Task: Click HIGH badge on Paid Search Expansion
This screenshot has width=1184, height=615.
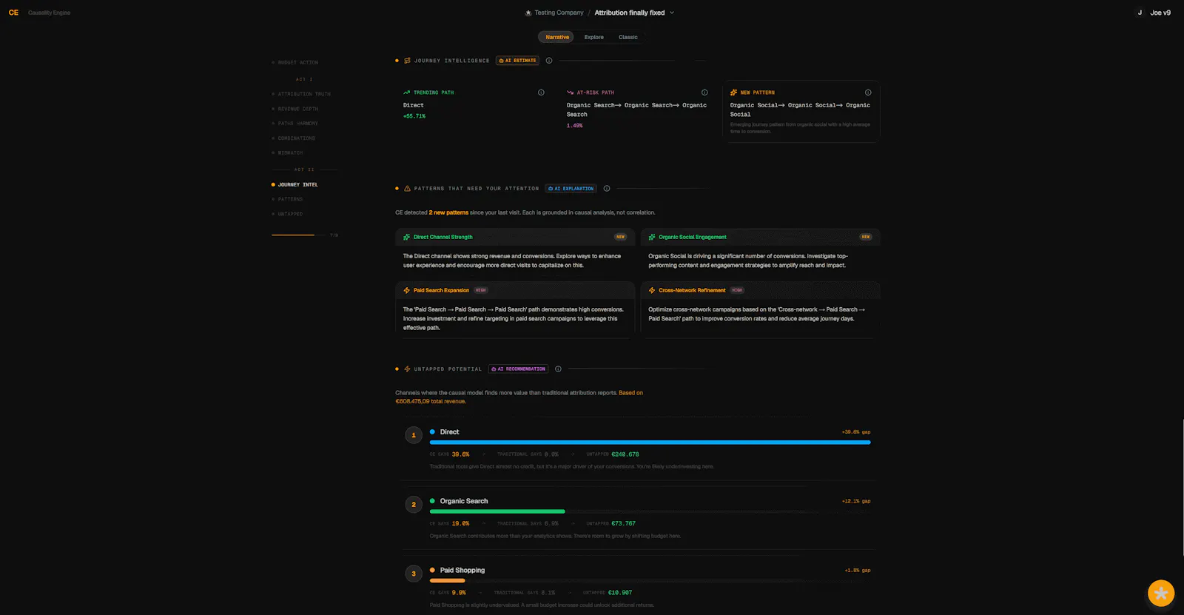Action: click(x=480, y=290)
